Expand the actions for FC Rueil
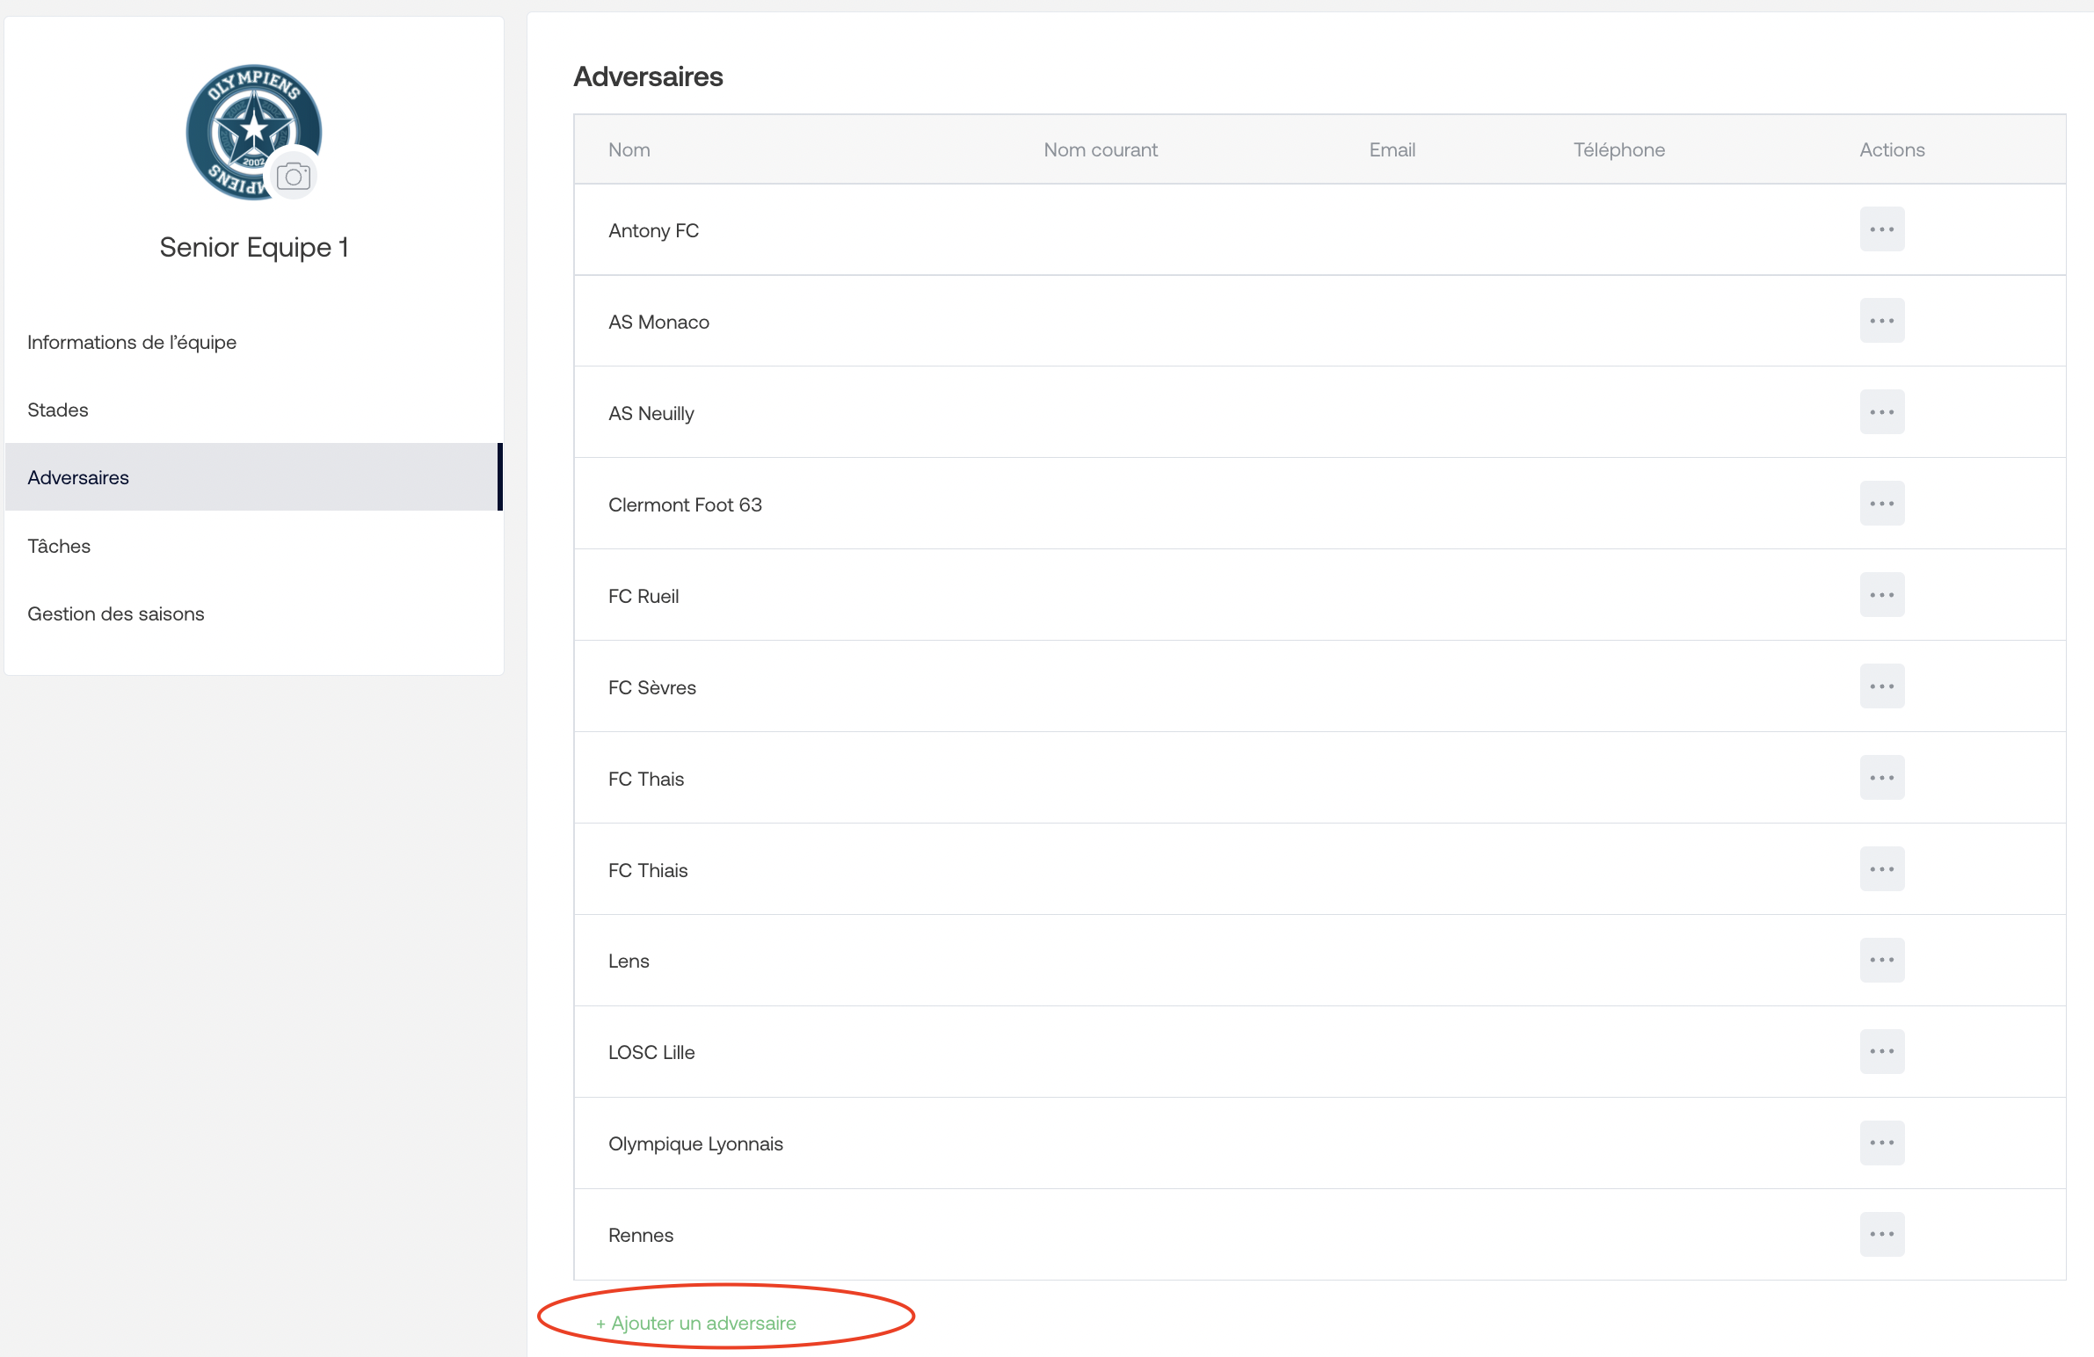 point(1880,594)
